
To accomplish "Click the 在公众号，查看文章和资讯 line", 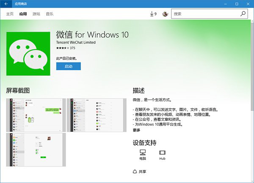I will tap(157, 120).
